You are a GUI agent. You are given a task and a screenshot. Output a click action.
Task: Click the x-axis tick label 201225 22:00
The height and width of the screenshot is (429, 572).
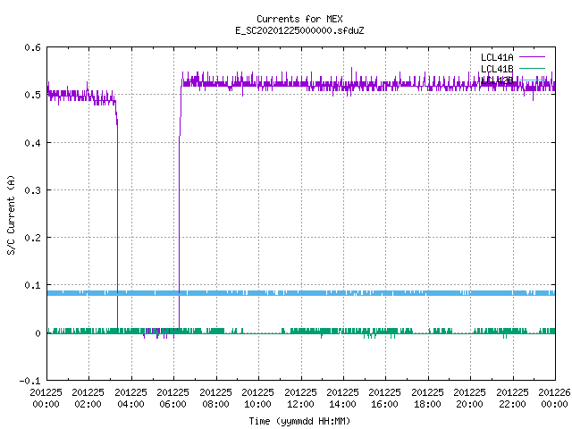512,398
